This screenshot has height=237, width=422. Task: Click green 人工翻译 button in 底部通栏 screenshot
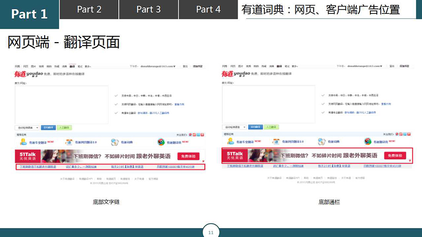pyautogui.click(x=271, y=127)
